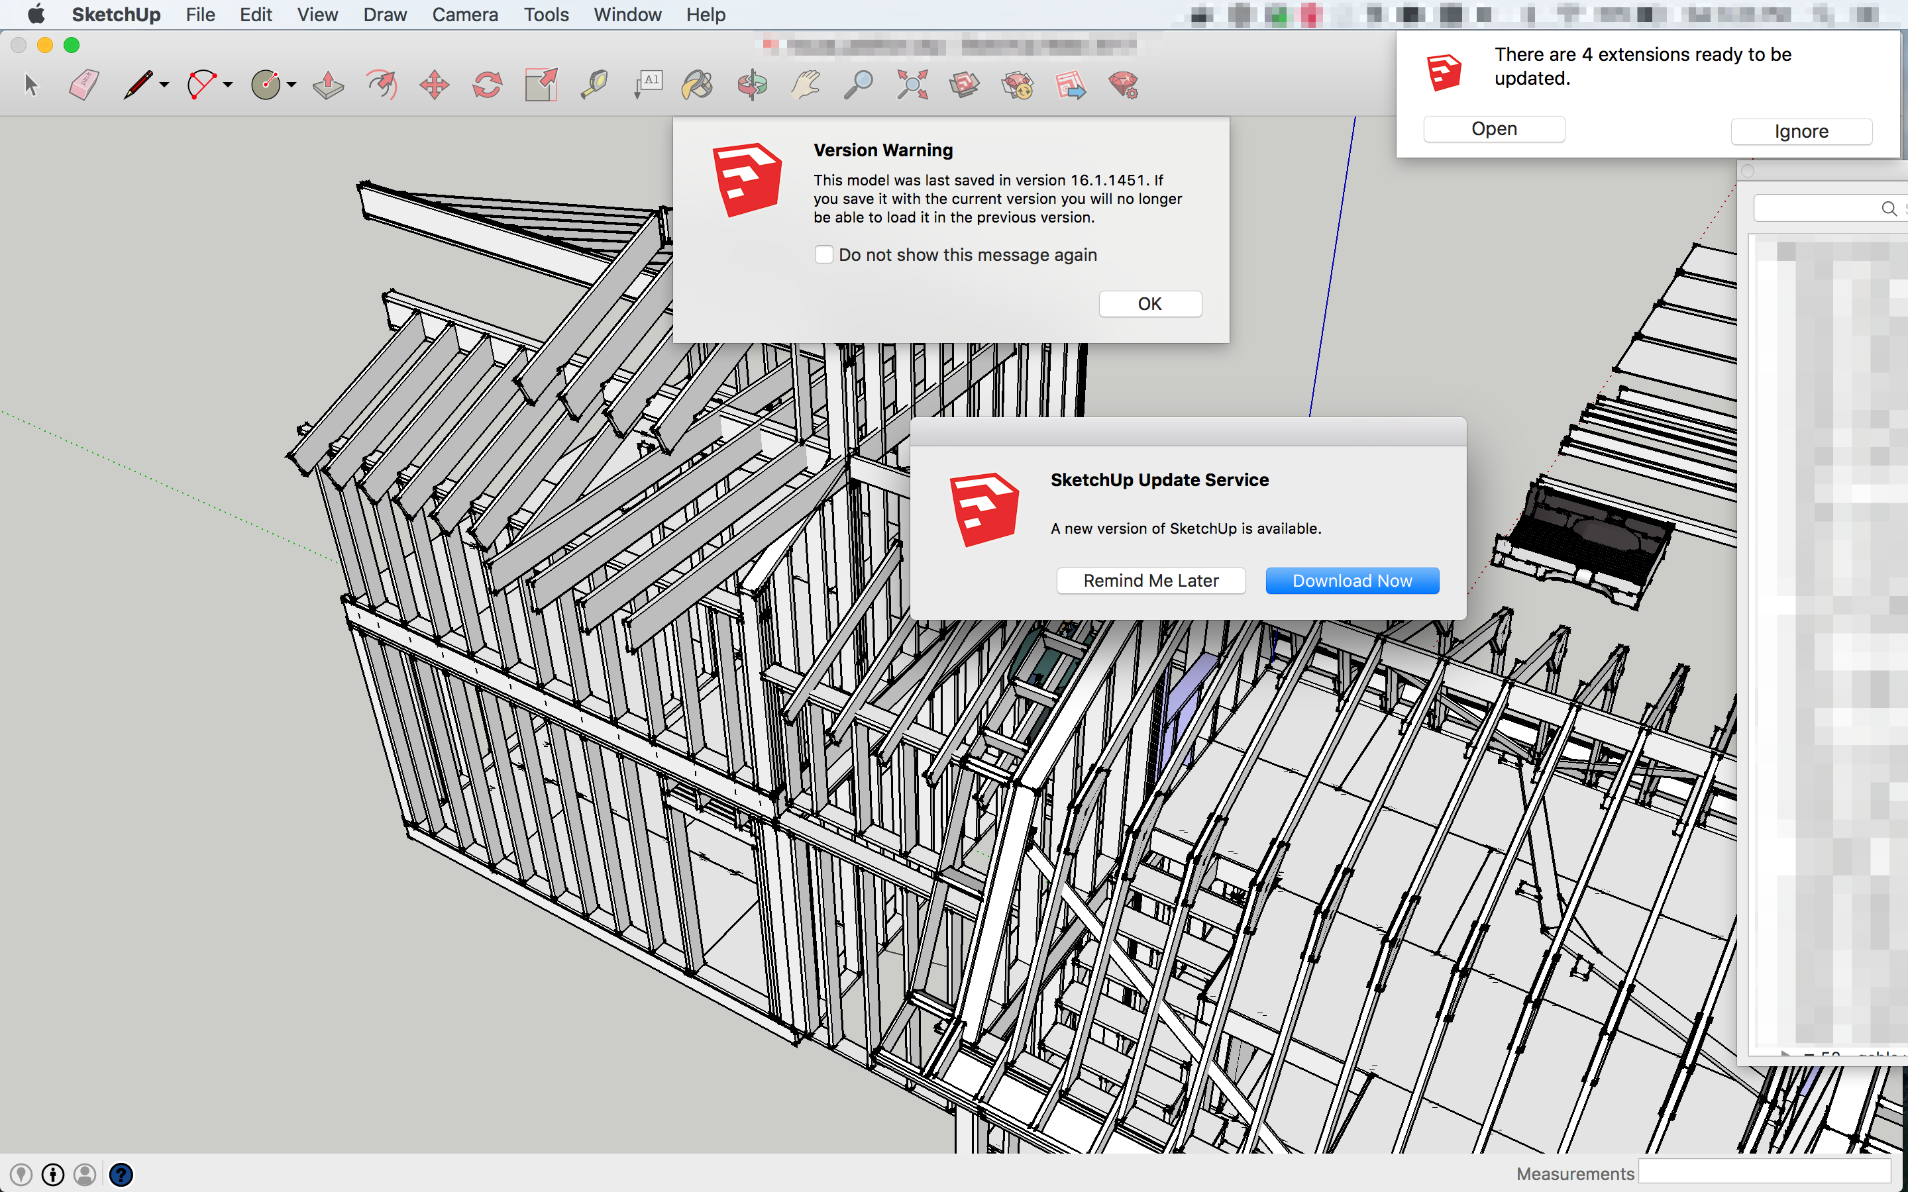
Task: Select the Push/Pull tool
Action: click(x=328, y=84)
